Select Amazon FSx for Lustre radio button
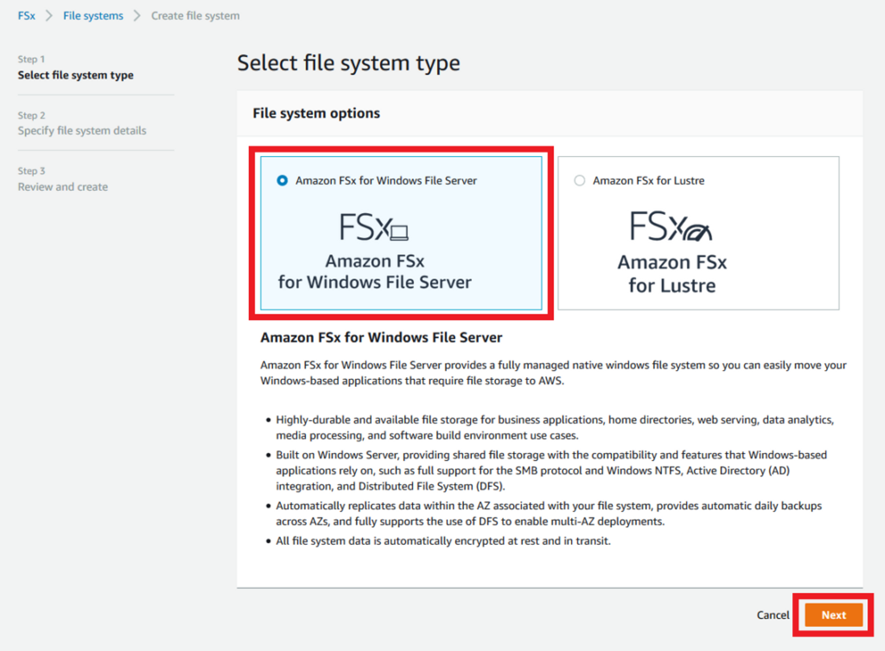885x651 pixels. [x=580, y=181]
